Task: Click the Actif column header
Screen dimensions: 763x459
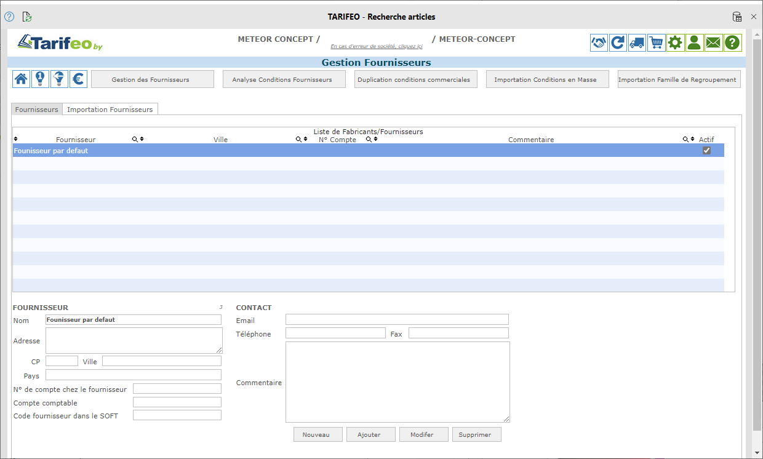Action: tap(706, 140)
